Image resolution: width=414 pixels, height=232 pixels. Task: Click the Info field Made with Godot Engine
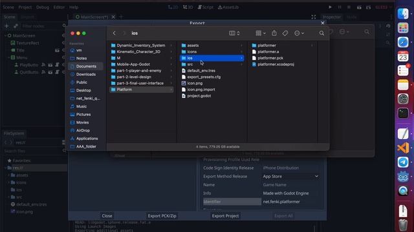[290, 193]
